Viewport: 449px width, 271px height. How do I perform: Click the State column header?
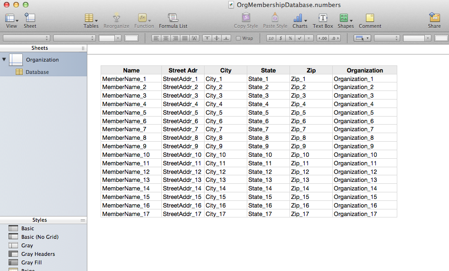pyautogui.click(x=268, y=70)
